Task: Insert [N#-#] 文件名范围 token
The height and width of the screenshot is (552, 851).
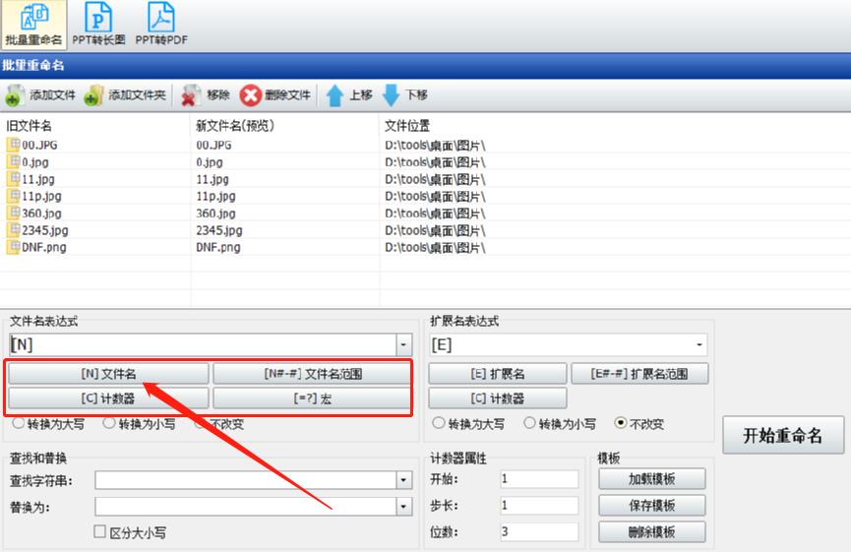Action: (312, 374)
